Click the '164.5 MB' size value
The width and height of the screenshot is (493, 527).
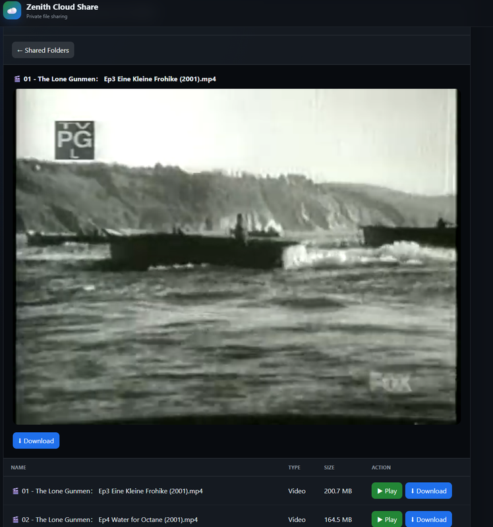pyautogui.click(x=338, y=520)
